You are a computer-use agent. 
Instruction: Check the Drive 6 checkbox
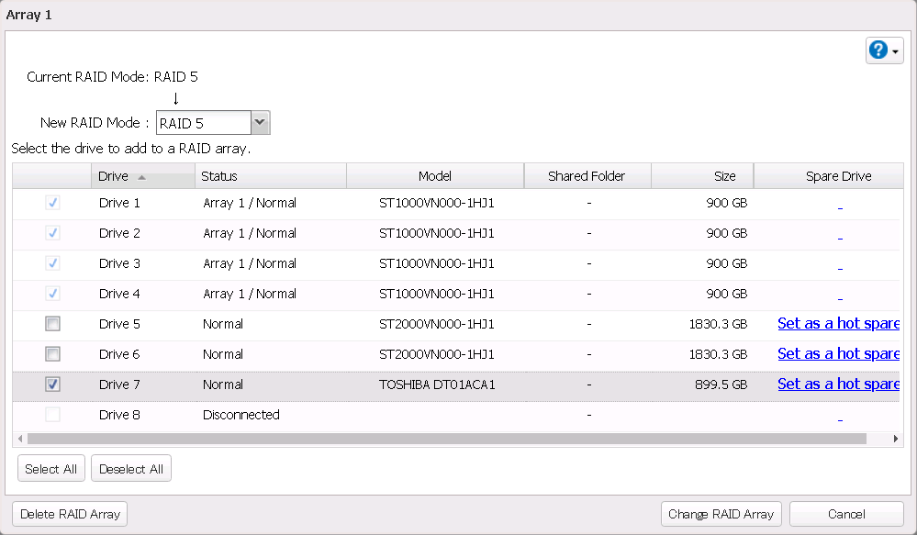tap(53, 354)
